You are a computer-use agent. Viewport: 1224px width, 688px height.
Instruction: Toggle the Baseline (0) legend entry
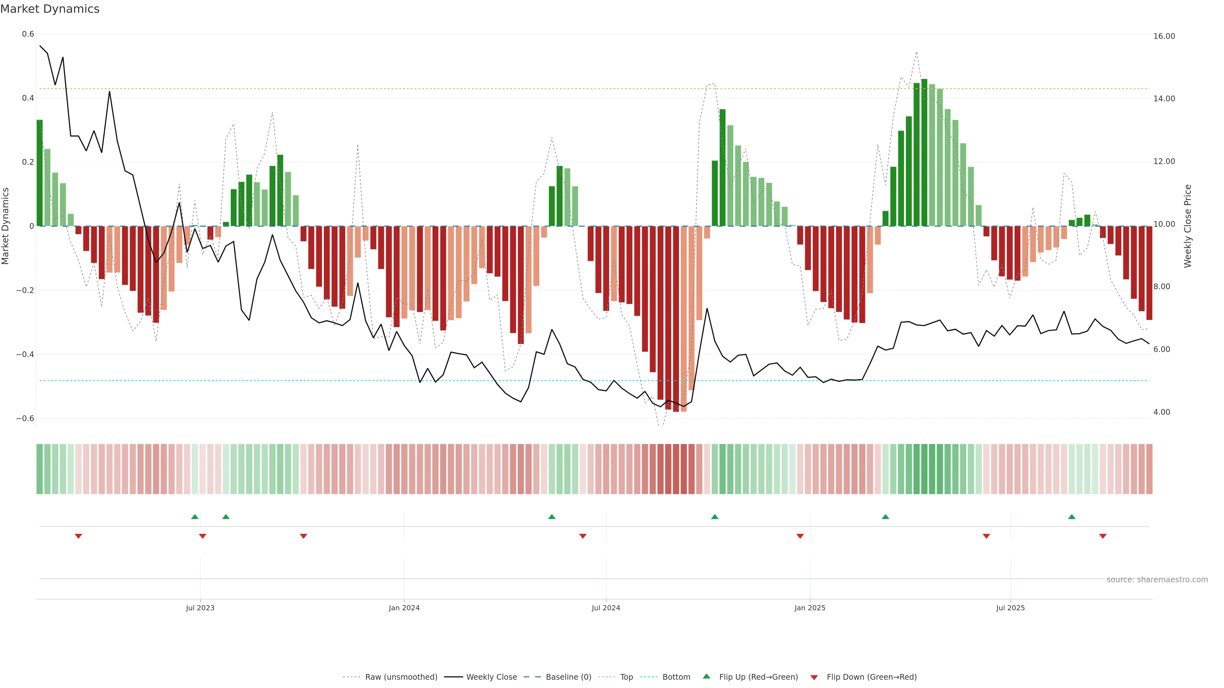(568, 677)
